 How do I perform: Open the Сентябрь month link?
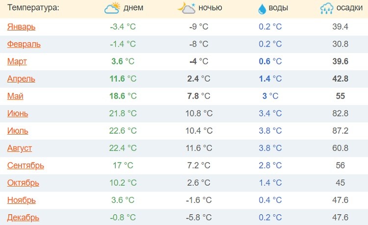tap(26, 166)
